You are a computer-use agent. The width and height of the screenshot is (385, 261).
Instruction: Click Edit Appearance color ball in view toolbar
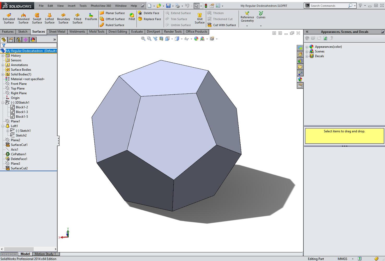pos(196,39)
